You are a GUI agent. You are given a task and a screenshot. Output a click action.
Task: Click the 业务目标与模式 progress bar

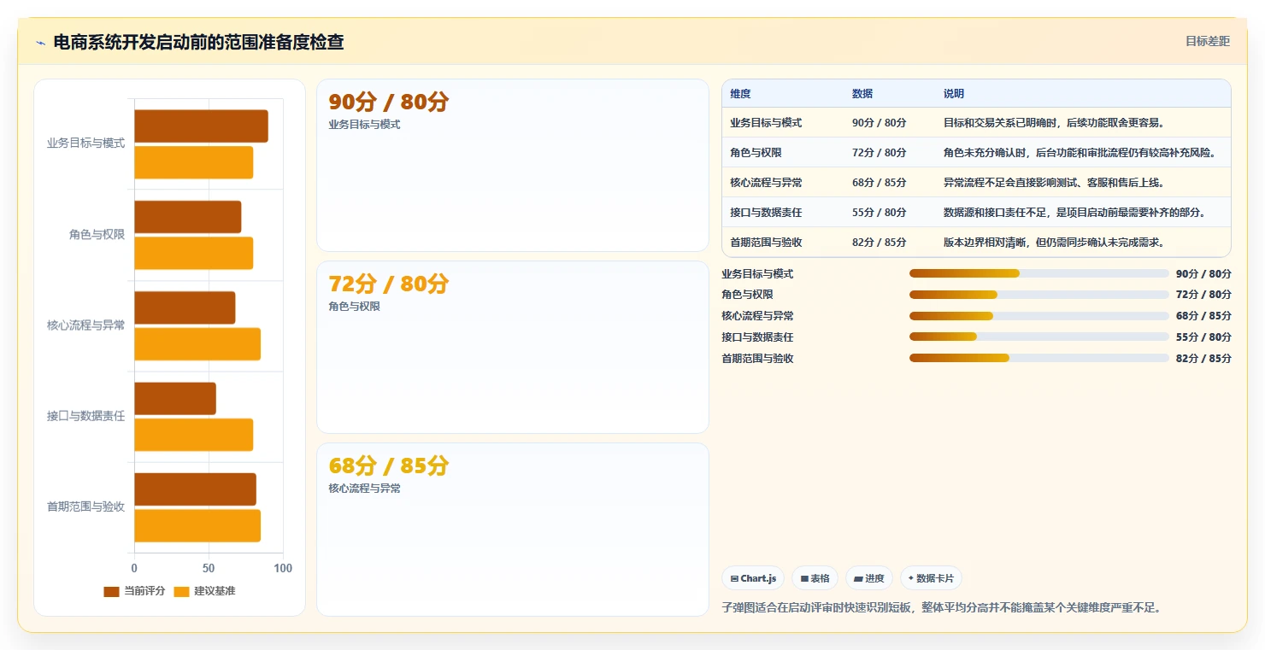pos(1038,273)
